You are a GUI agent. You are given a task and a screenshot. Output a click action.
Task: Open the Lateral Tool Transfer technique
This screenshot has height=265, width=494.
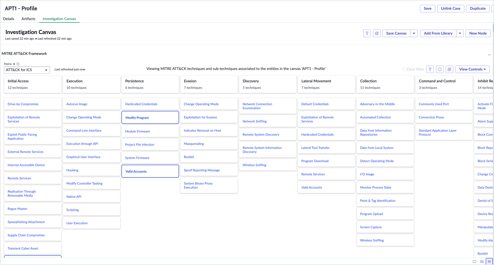pyautogui.click(x=326, y=148)
